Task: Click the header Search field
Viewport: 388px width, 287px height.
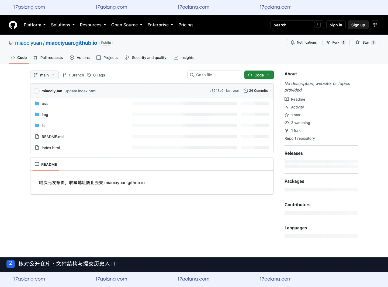Action: click(x=297, y=25)
